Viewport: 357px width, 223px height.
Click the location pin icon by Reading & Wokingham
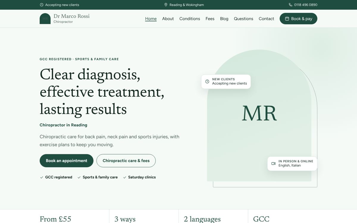coord(166,5)
